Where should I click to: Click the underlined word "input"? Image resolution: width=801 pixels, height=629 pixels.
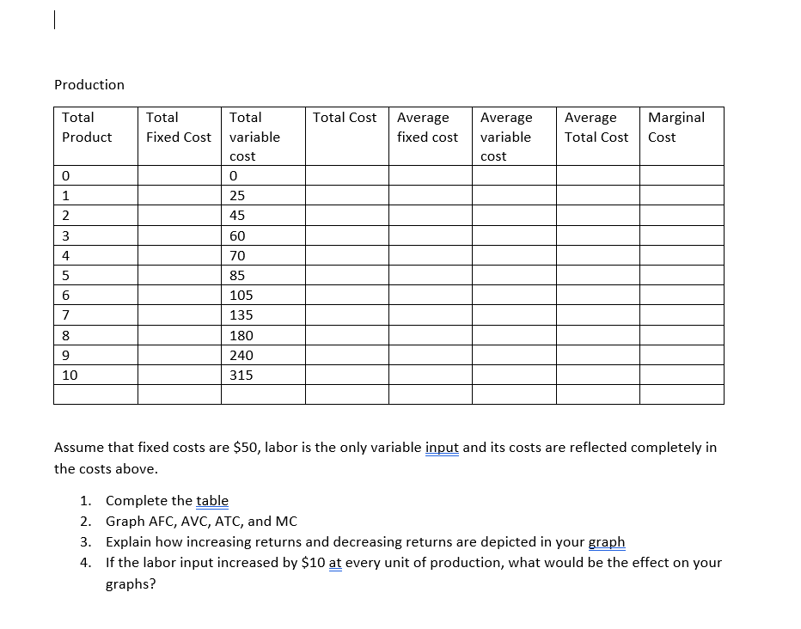coord(442,448)
